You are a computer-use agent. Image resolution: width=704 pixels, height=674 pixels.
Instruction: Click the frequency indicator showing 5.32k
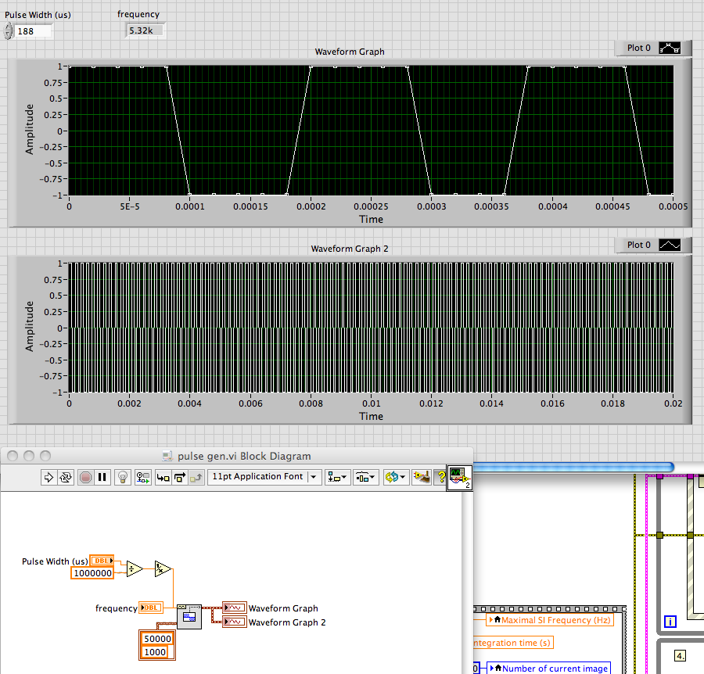click(x=145, y=30)
